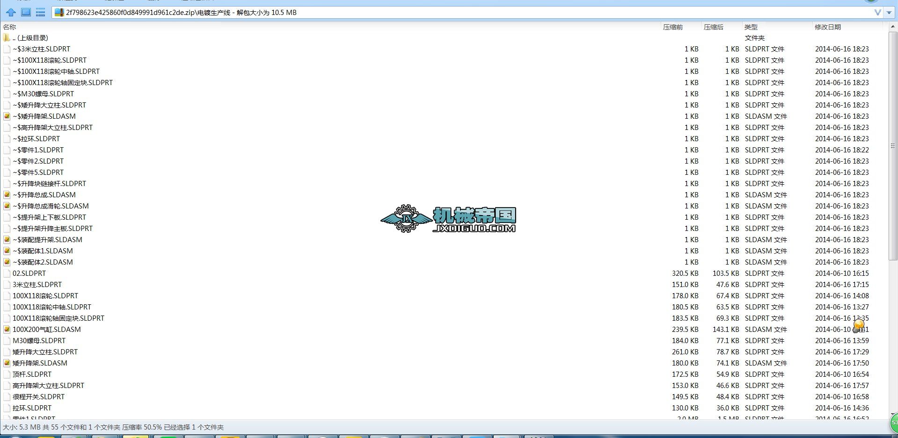Image resolution: width=898 pixels, height=438 pixels.
Task: Select file ~$零件5.SLDPRT
Action: (x=38, y=172)
